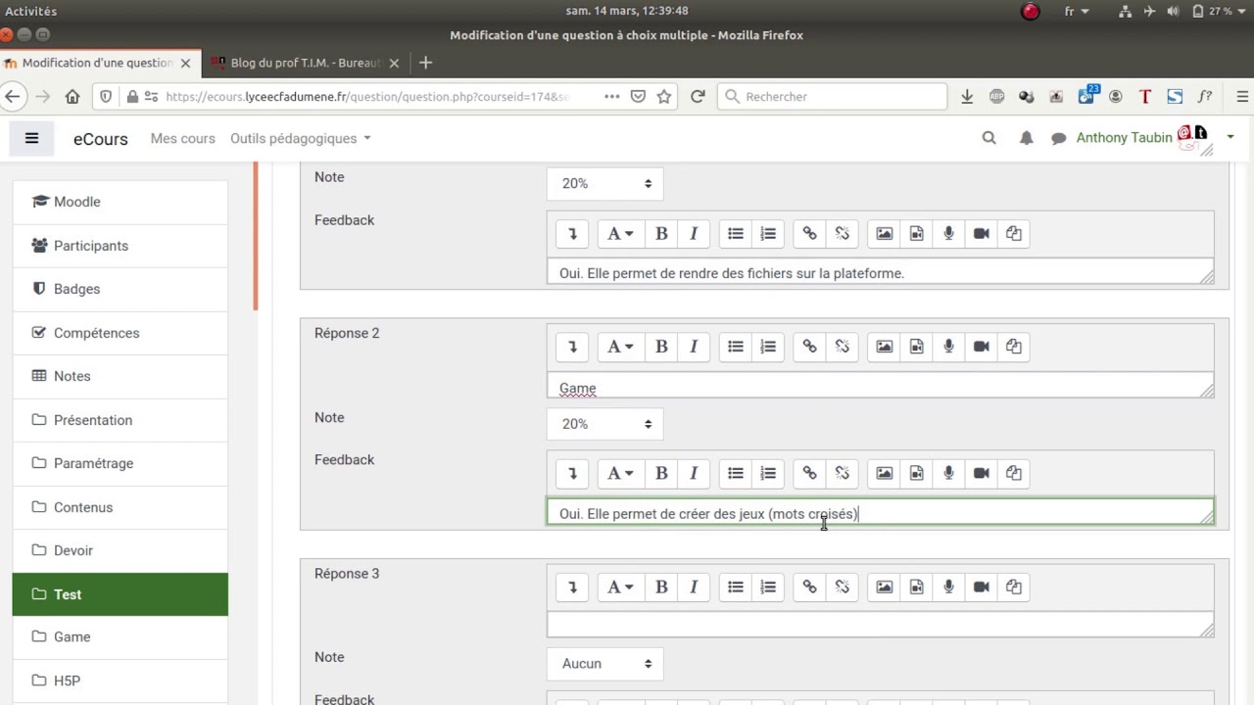
Task: Open the system clock and calendar
Action: coord(627,11)
